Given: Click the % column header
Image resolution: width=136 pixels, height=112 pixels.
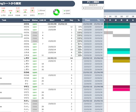Looking at the screenshot, I should (x=79, y=20).
